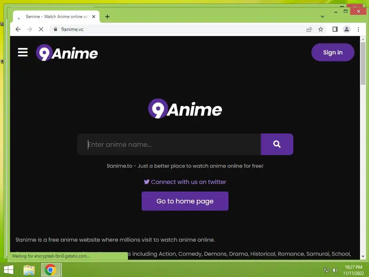This screenshot has width=369, height=277.
Task: Open the network icon in system tray
Action: click(x=326, y=270)
